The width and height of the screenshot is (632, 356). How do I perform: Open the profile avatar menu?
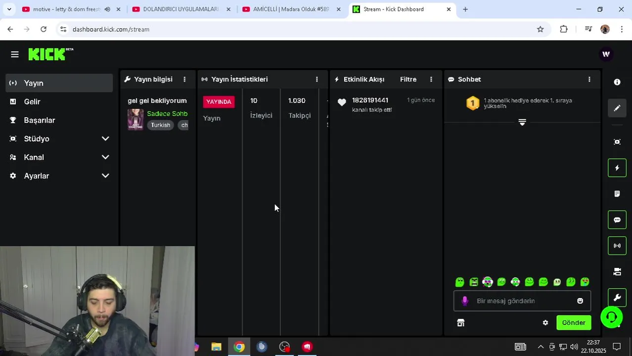click(606, 54)
